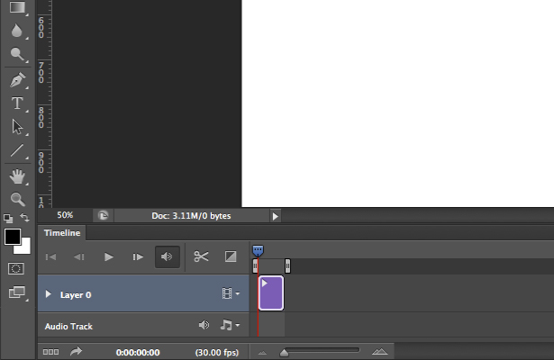Select the Path Selection arrow tool

pos(16,127)
